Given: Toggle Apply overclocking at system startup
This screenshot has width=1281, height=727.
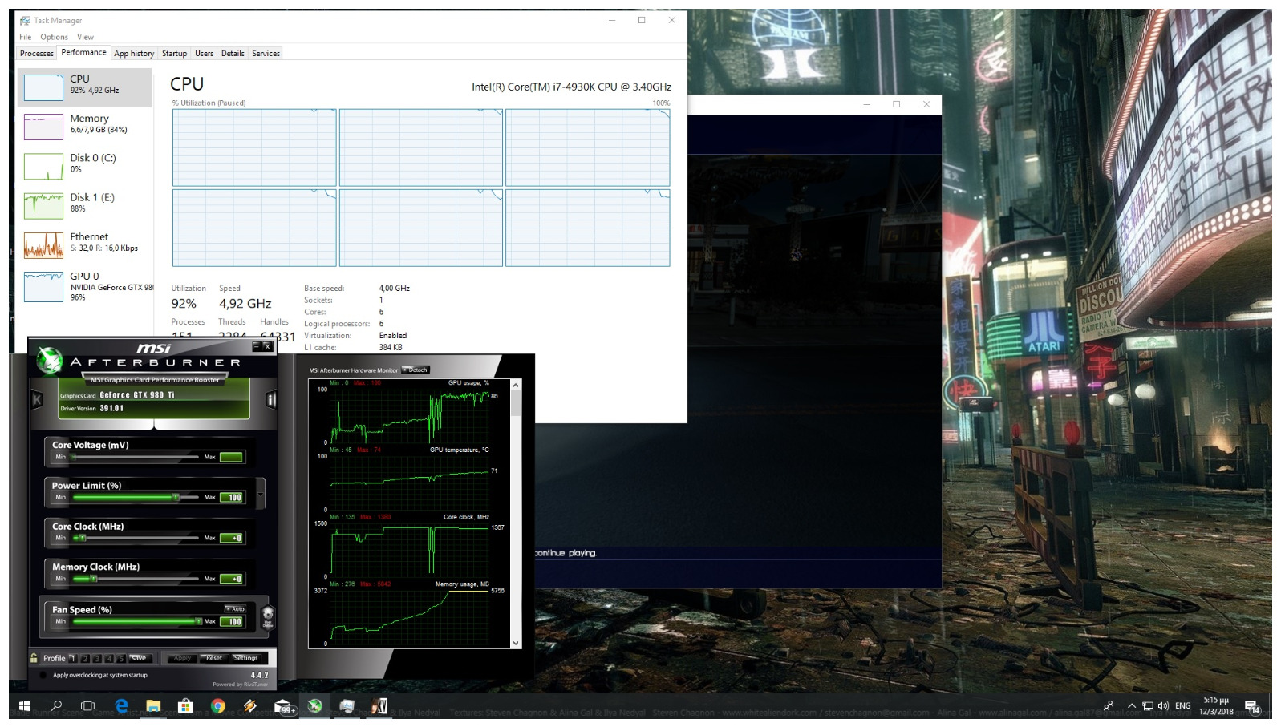Looking at the screenshot, I should [43, 675].
